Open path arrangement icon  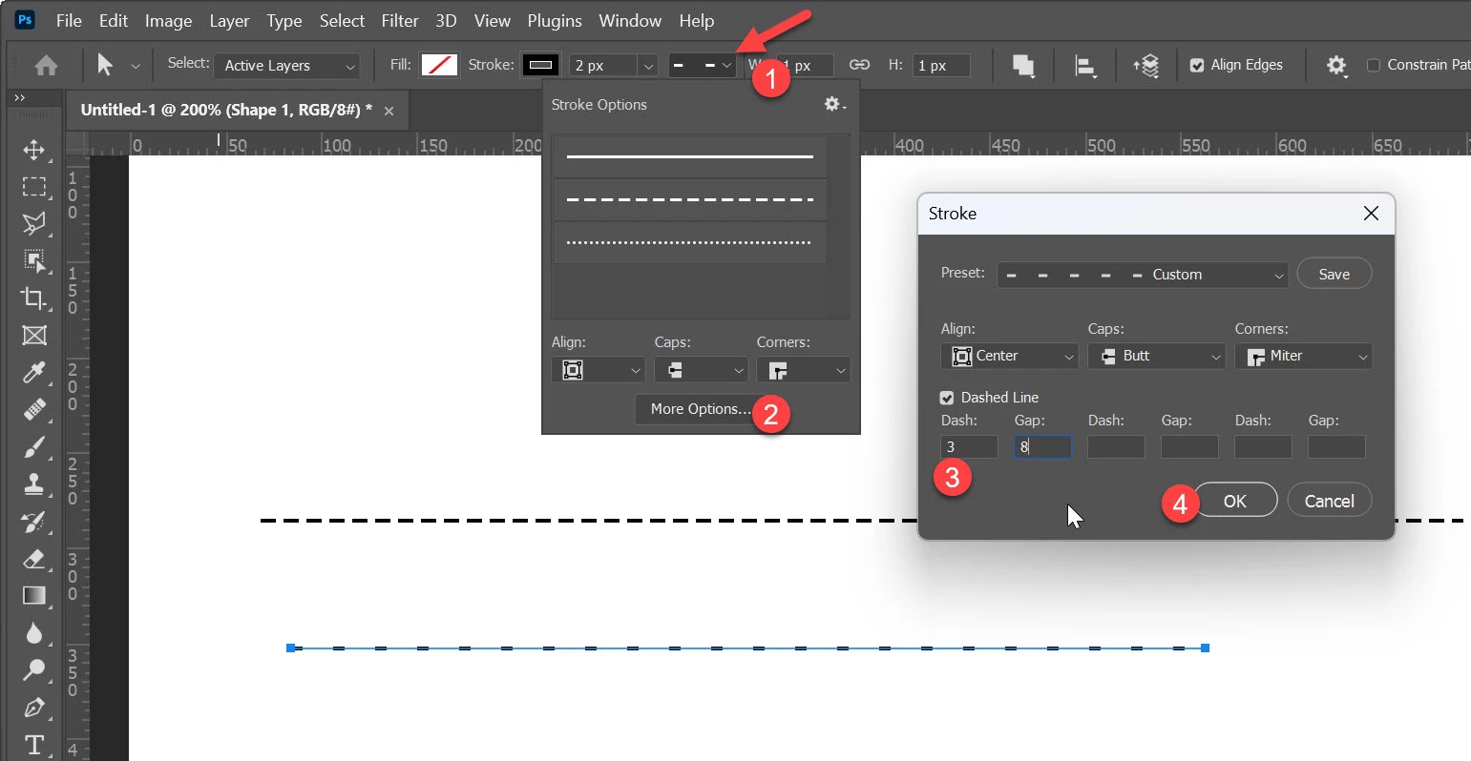coord(1146,65)
